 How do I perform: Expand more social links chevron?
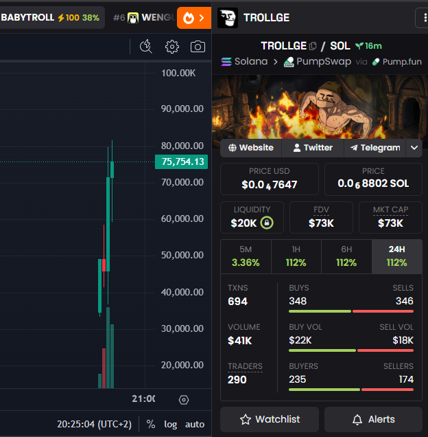coord(414,148)
